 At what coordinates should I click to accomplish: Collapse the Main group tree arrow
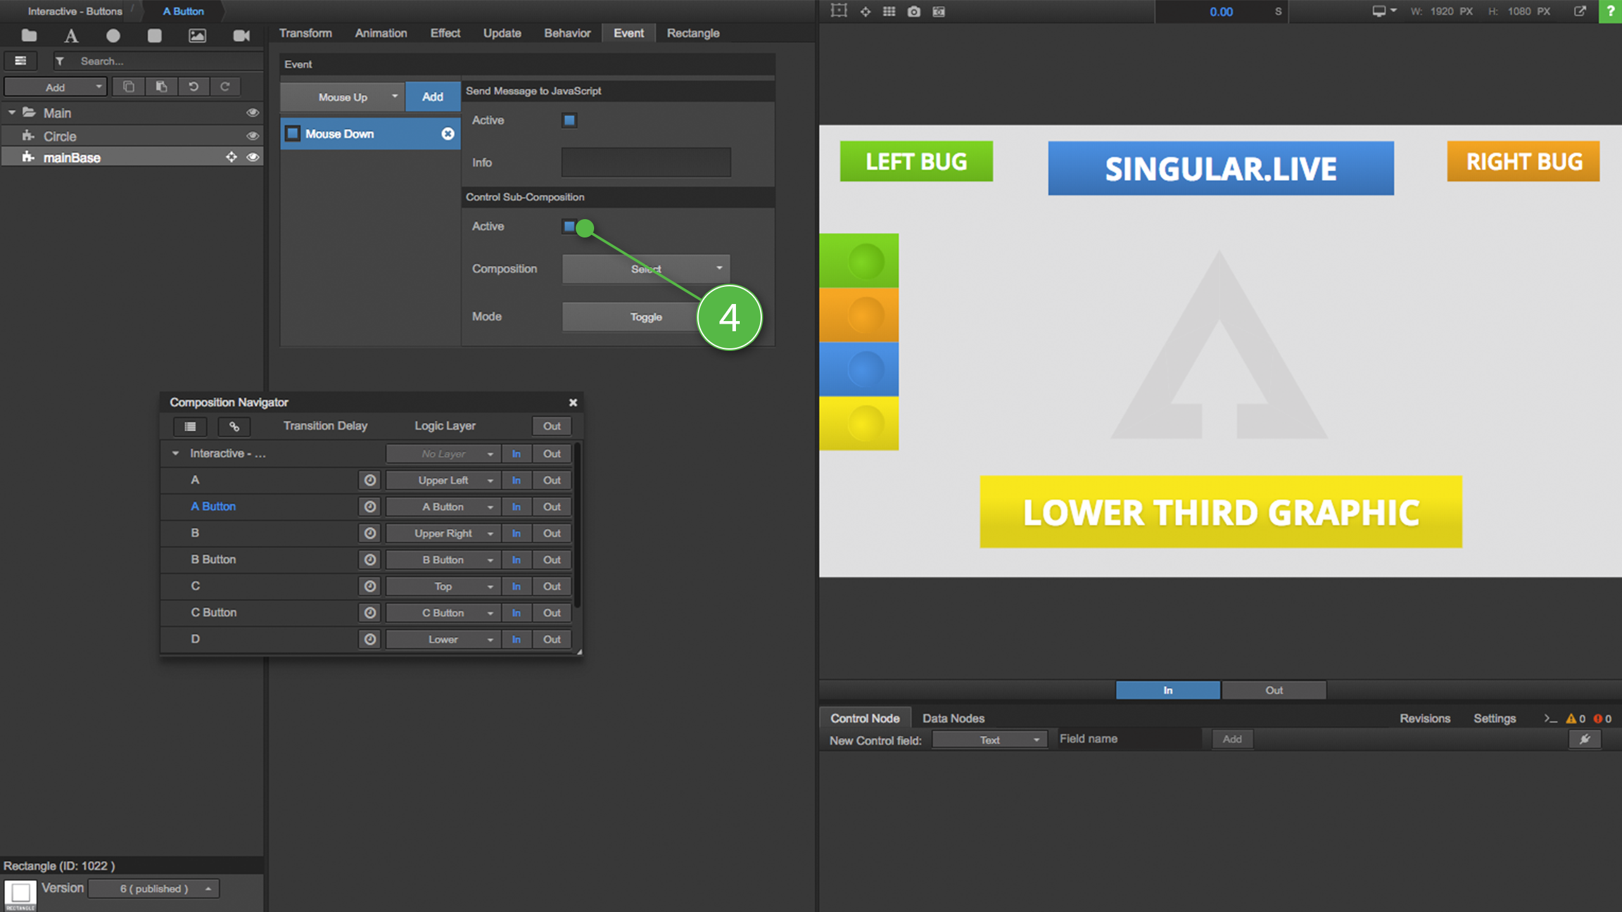pyautogui.click(x=11, y=113)
